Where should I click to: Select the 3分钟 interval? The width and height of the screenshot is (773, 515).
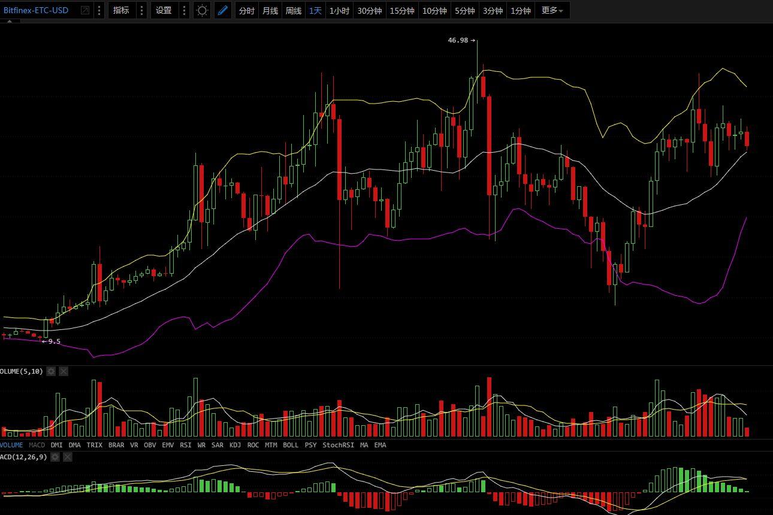493,11
